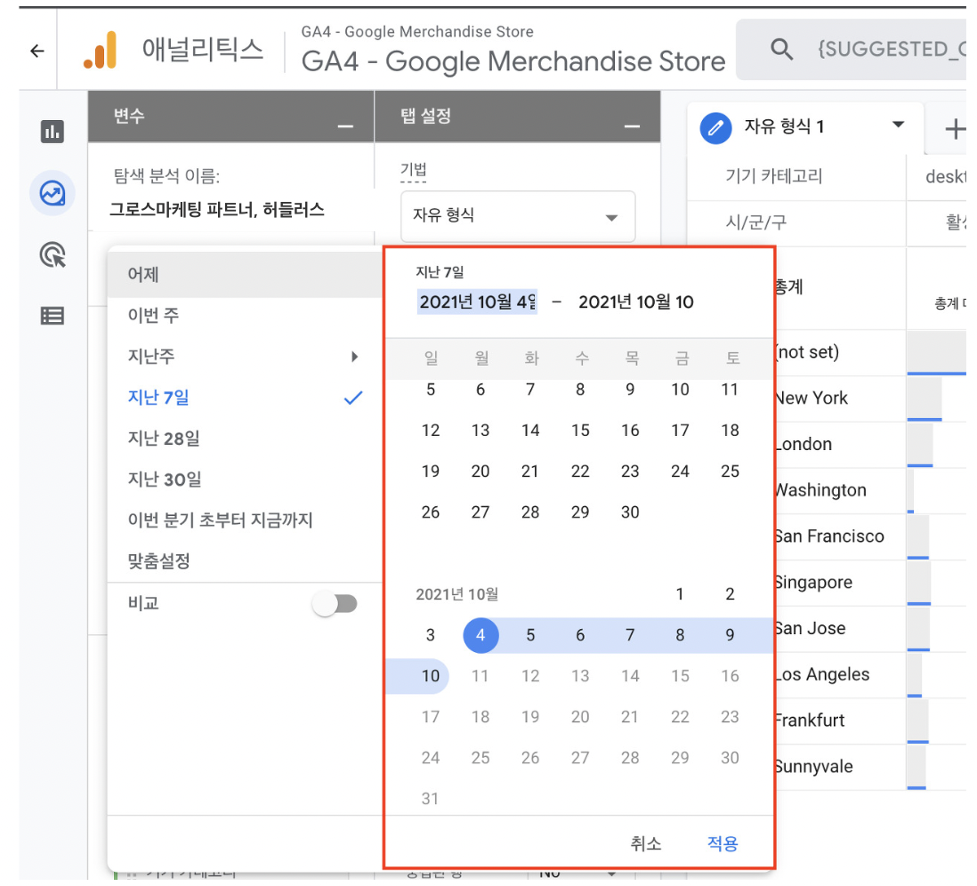Select the 어제 date preset
The image size is (977, 886).
pos(244,275)
